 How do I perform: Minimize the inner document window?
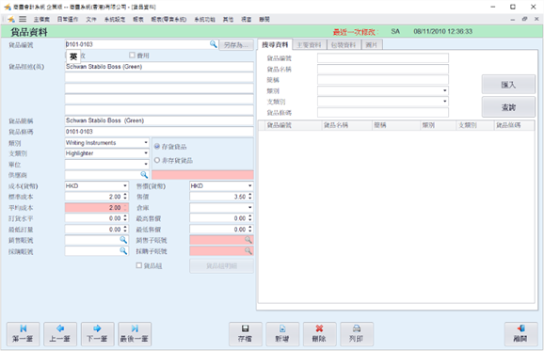click(512, 20)
